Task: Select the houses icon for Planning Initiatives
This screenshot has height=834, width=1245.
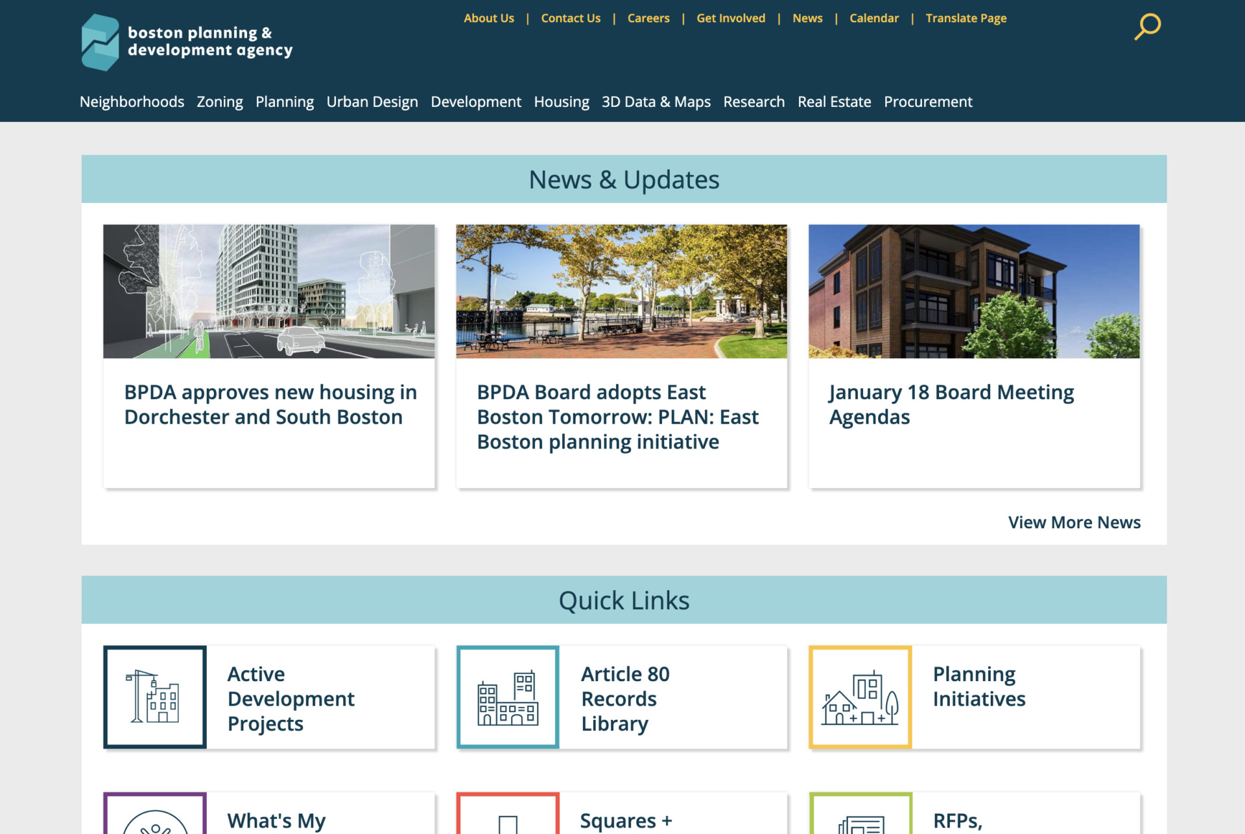Action: coord(861,697)
